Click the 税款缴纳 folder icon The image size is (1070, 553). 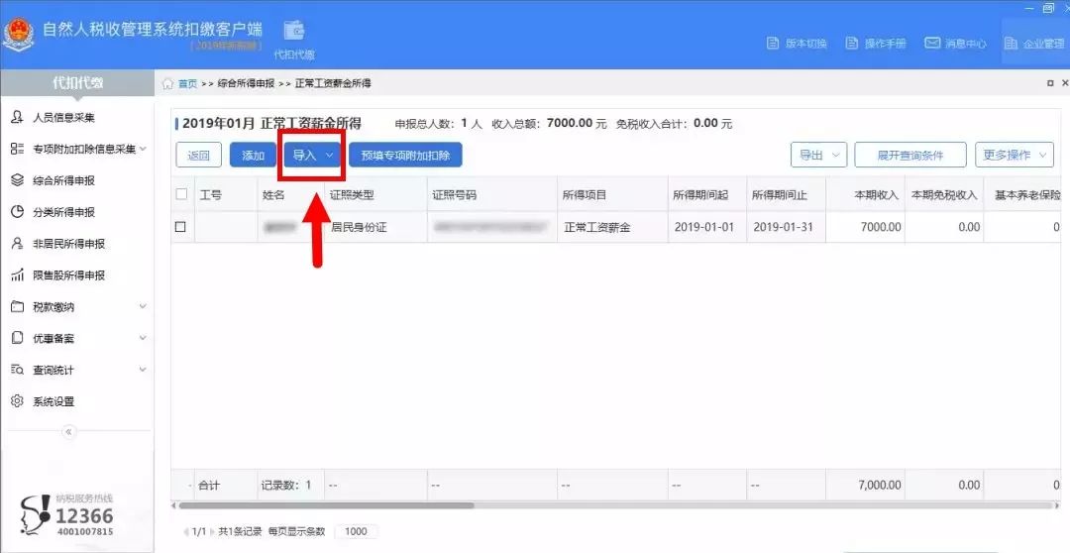pos(18,306)
